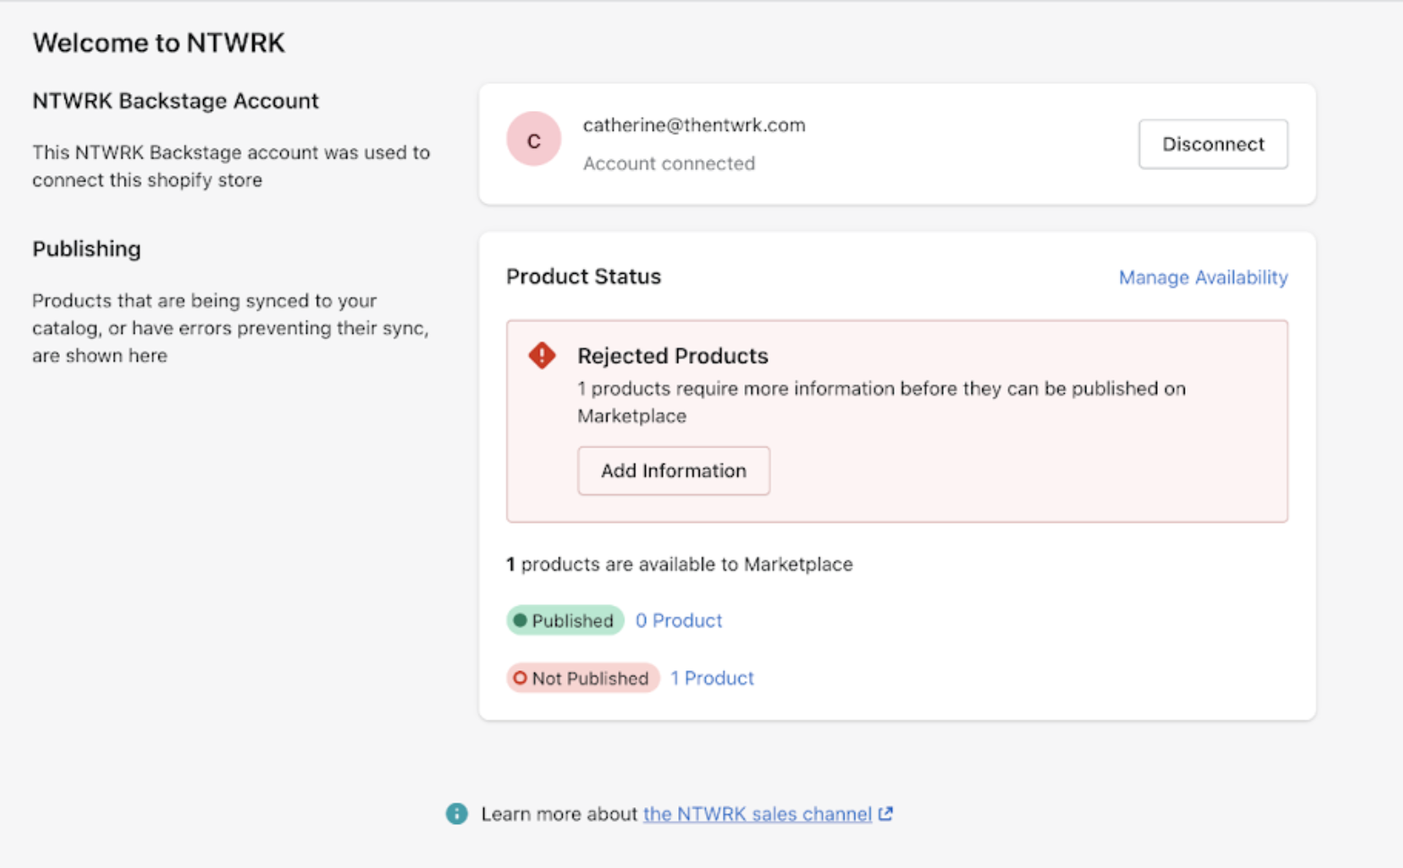Viewport: 1403px width, 868px height.
Task: Click the catherine@thentwrk.com email text
Action: [693, 125]
